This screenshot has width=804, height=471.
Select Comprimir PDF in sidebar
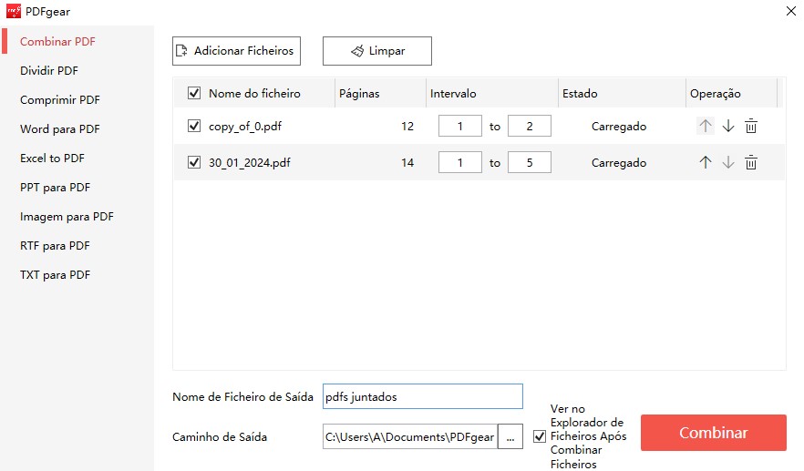click(60, 100)
